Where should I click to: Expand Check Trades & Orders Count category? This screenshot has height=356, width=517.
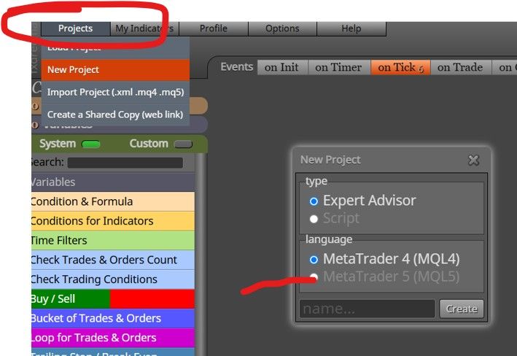click(x=113, y=260)
